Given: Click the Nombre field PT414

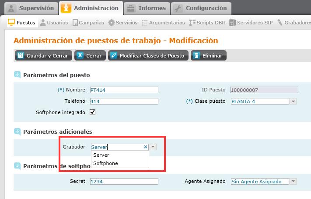Looking at the screenshot, I should click(124, 90).
